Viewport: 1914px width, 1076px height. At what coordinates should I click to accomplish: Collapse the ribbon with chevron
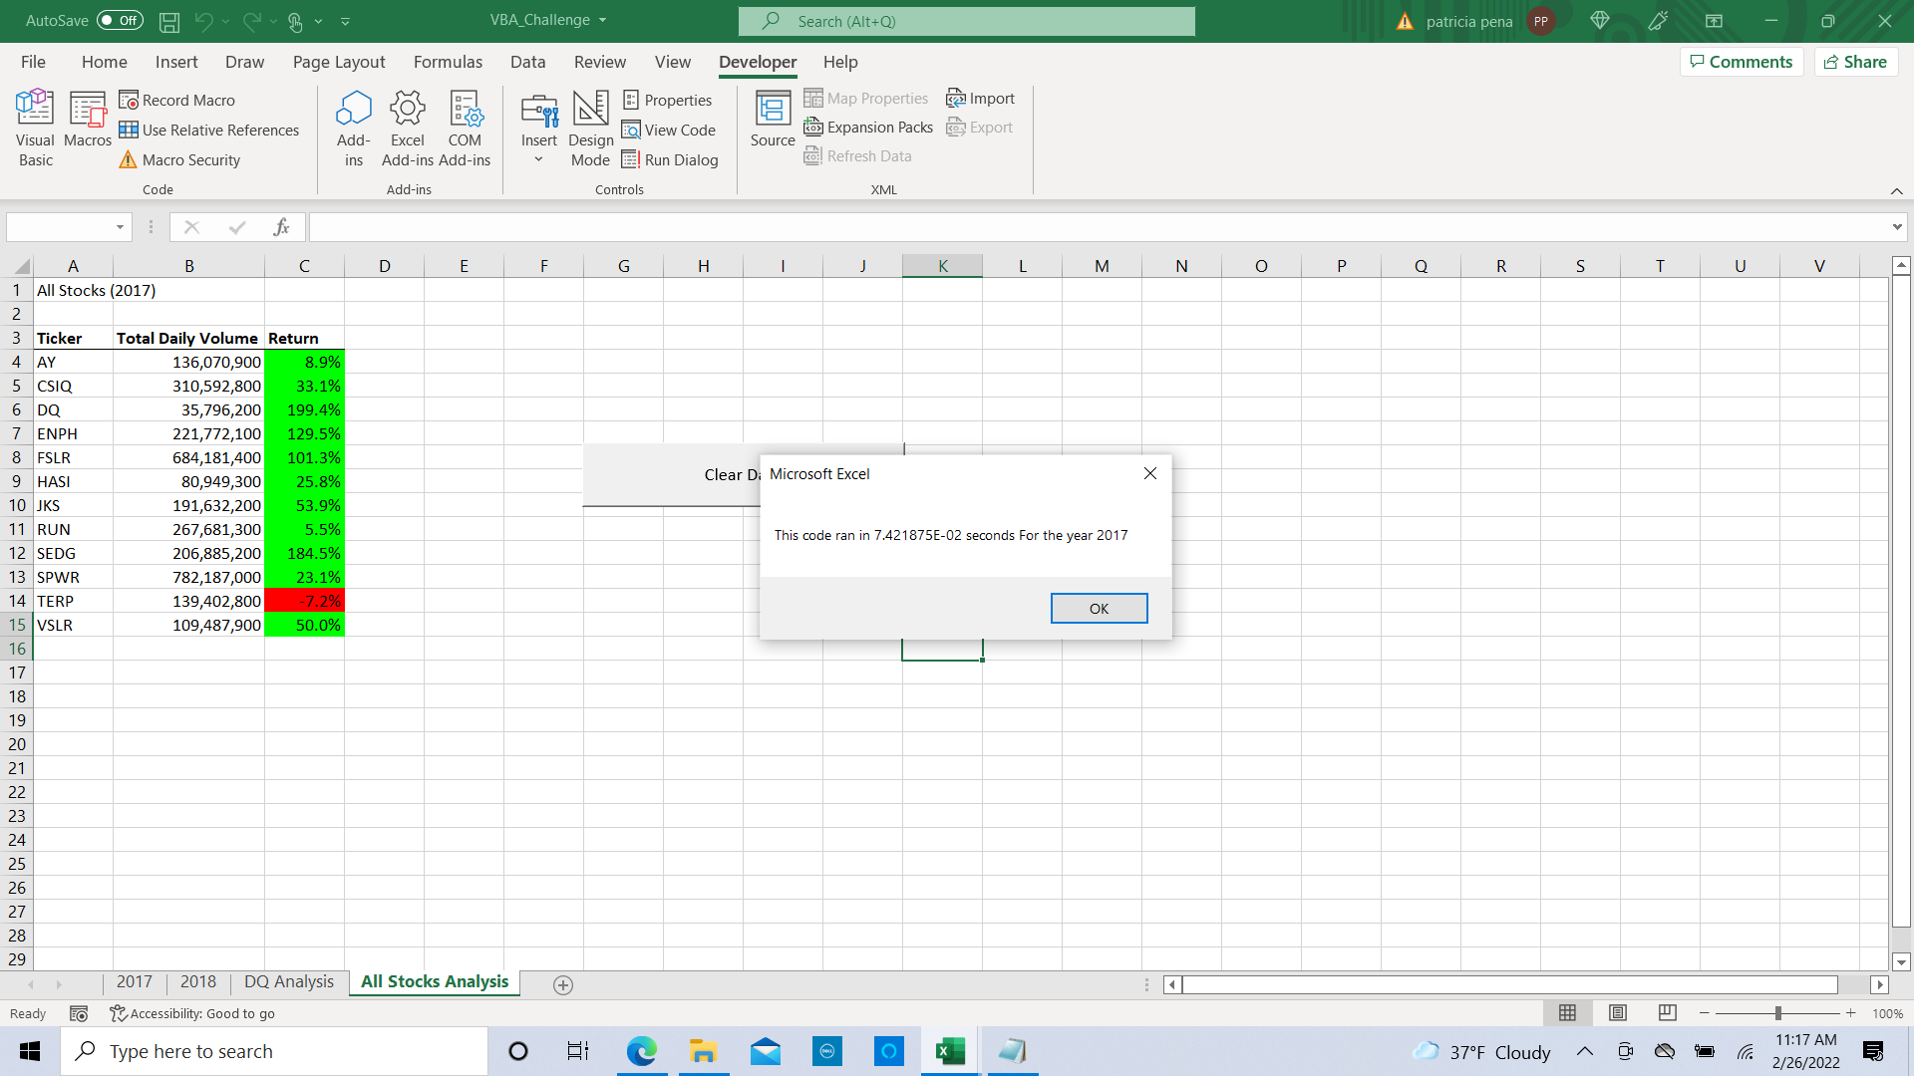[1896, 191]
